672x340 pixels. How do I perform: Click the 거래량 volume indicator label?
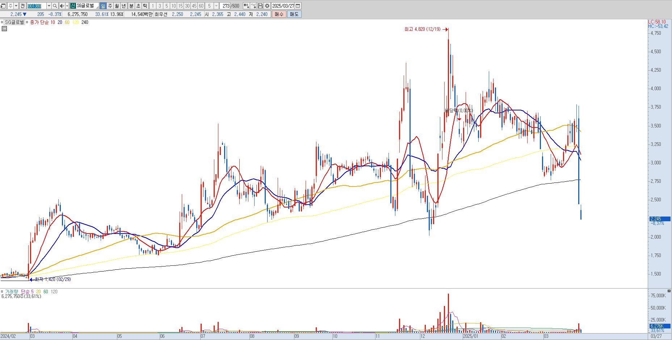(x=11, y=291)
